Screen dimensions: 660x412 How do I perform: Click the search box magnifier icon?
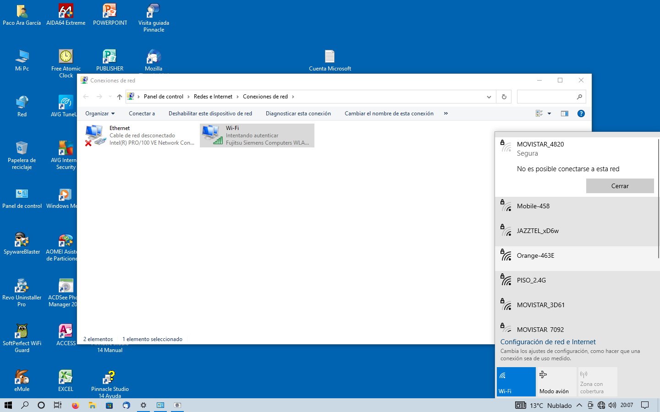pyautogui.click(x=579, y=97)
